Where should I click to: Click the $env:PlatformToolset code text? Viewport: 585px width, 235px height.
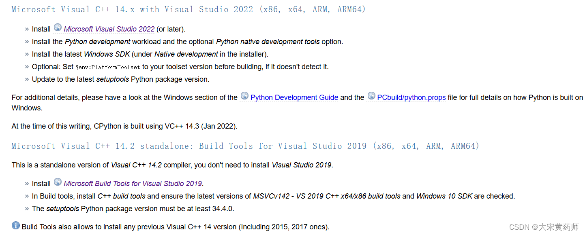[x=108, y=67]
